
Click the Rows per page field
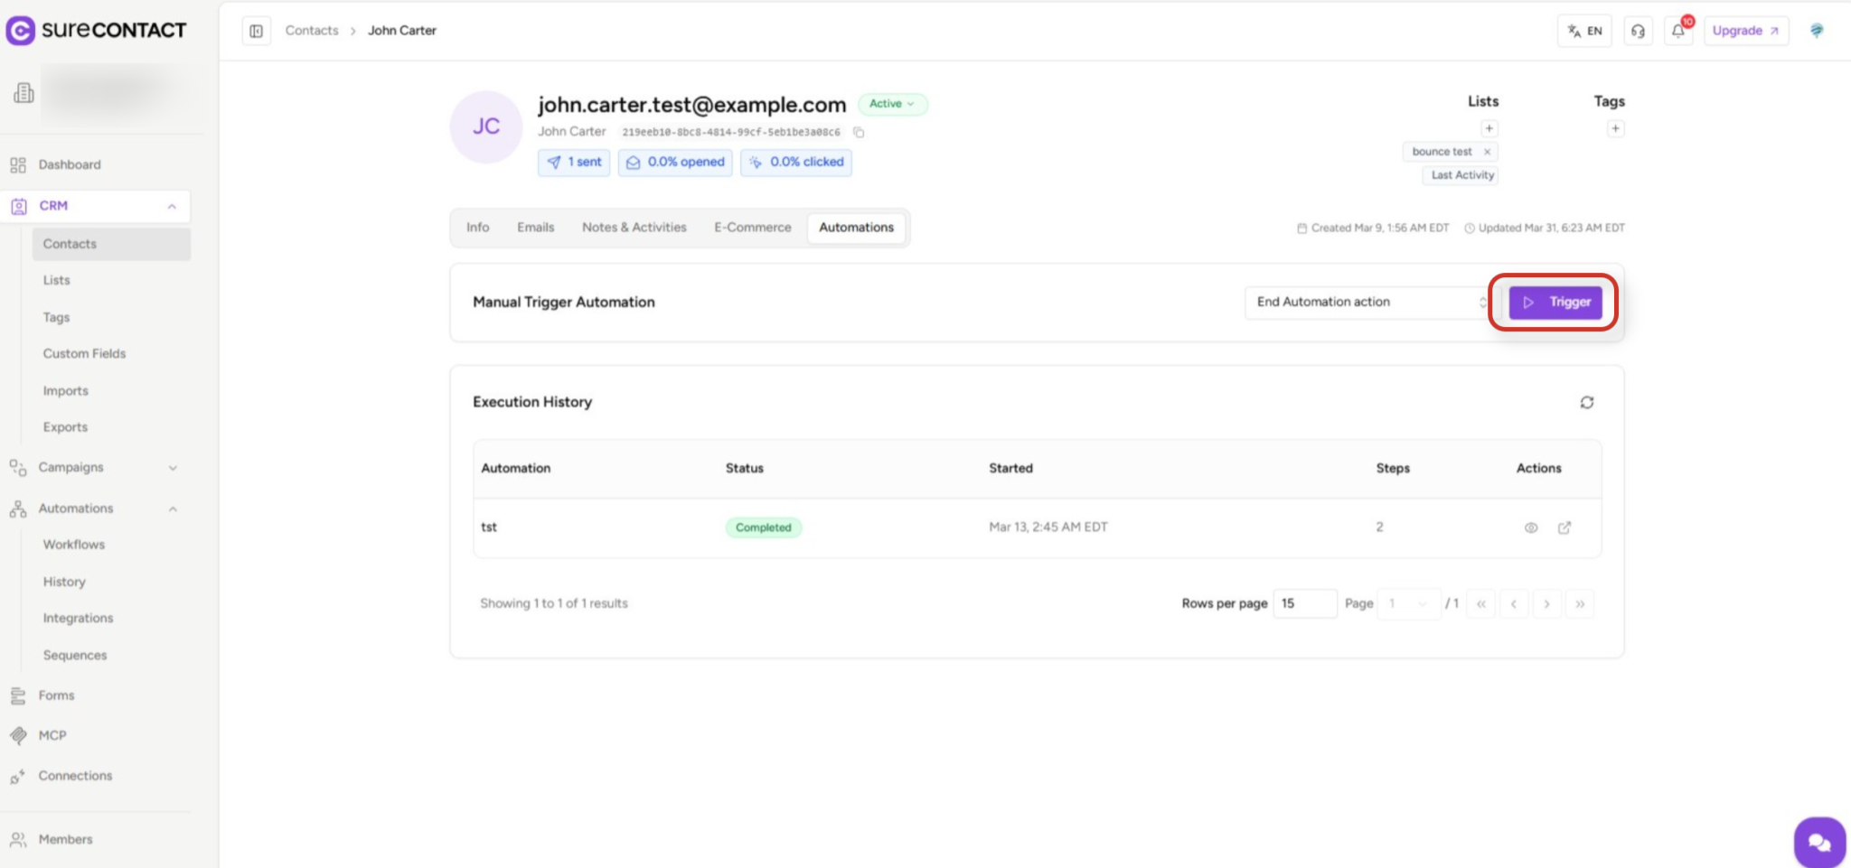click(x=1305, y=603)
